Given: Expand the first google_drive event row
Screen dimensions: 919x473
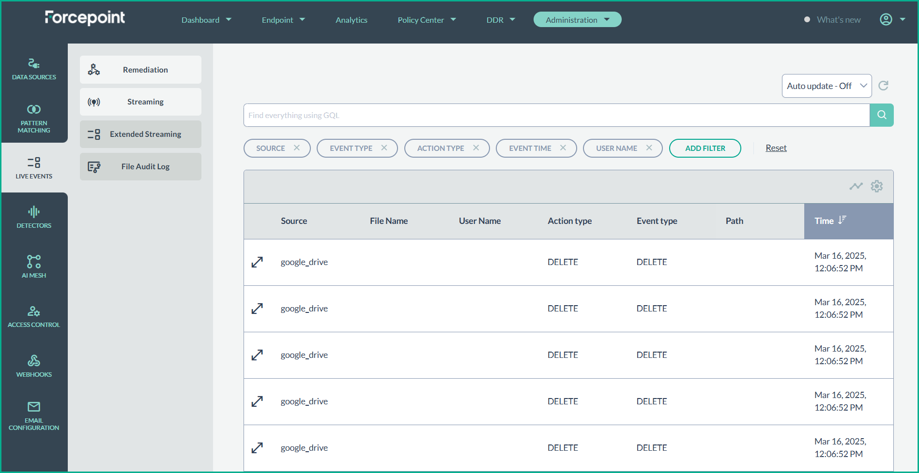Looking at the screenshot, I should (x=257, y=262).
